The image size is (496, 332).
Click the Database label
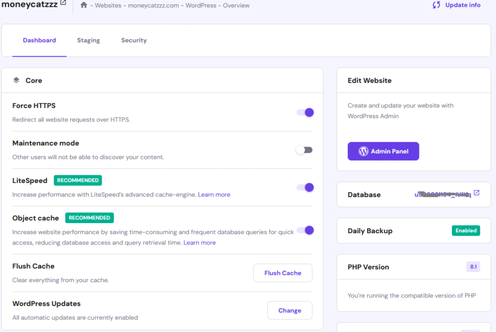pos(364,195)
